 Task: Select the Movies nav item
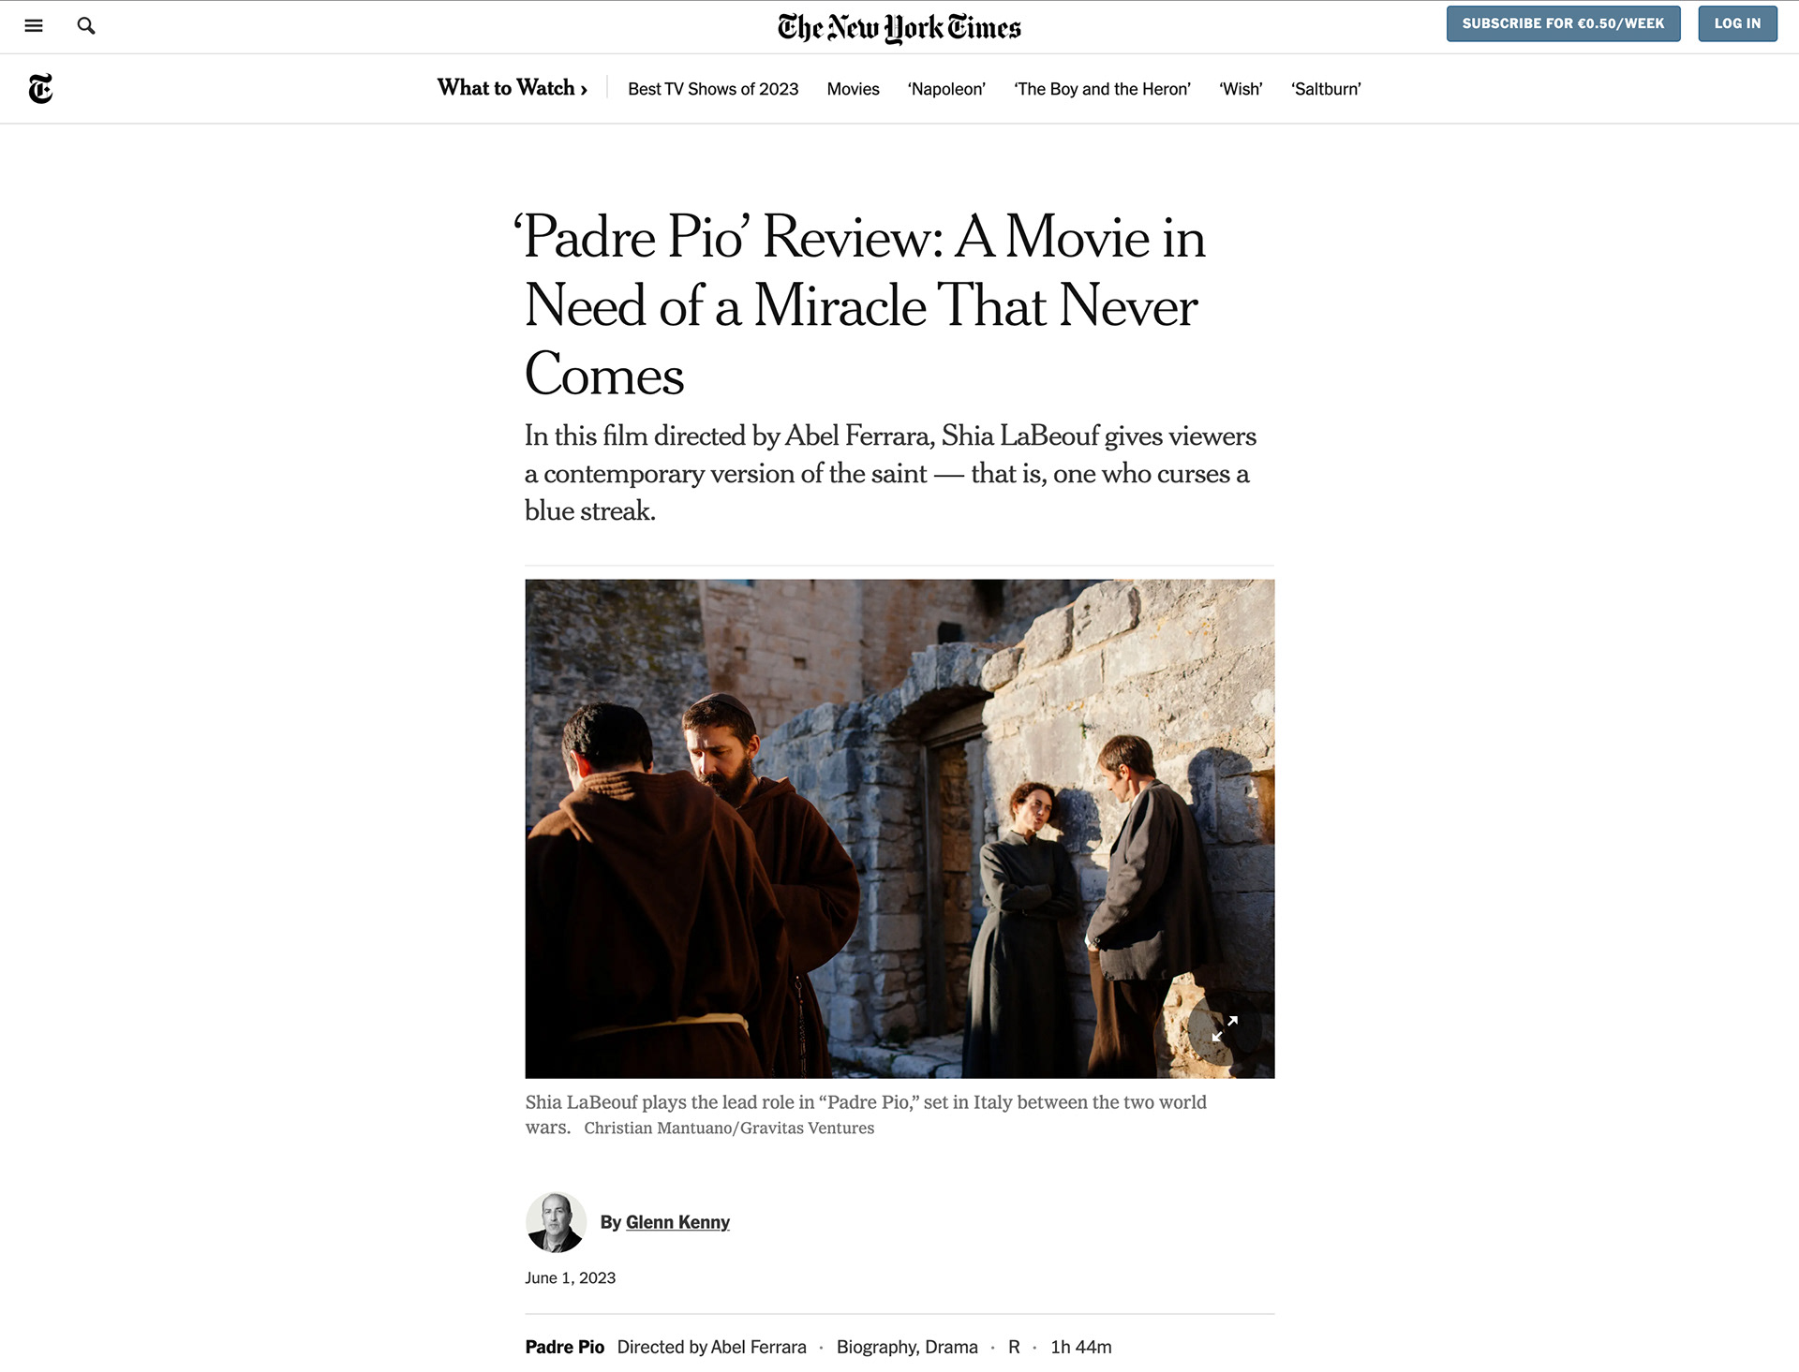pos(853,89)
